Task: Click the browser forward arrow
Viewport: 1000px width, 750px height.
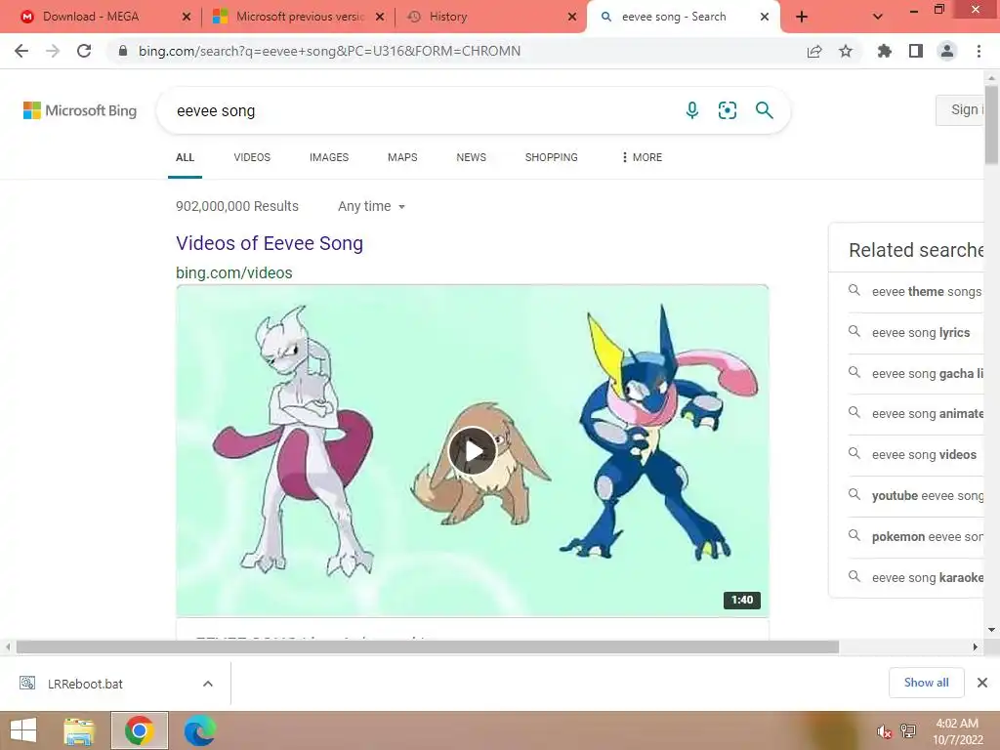Action: (53, 51)
